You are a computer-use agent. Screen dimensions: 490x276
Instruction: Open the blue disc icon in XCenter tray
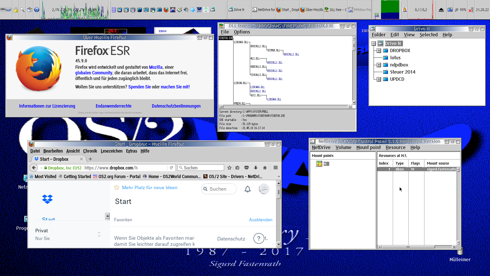pyautogui.click(x=193, y=10)
